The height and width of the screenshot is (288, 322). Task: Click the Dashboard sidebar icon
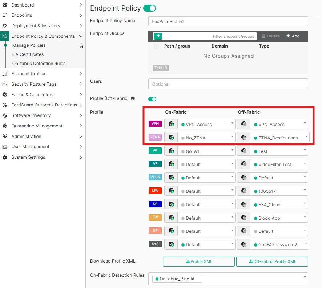(x=5, y=5)
